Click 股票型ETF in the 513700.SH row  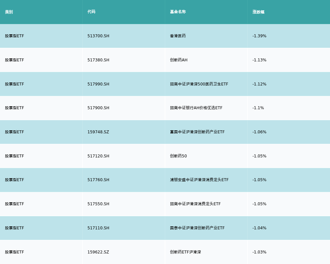click(15, 36)
